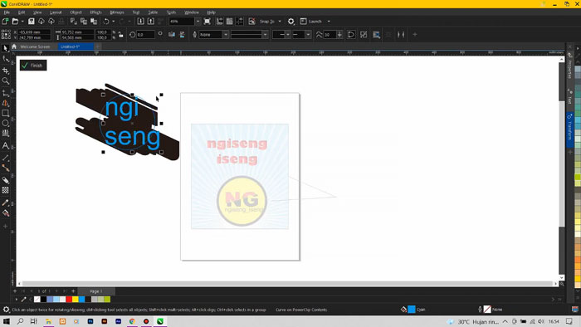This screenshot has width=581, height=327.
Task: Expand the outline width None dropdown
Action: coord(225,34)
